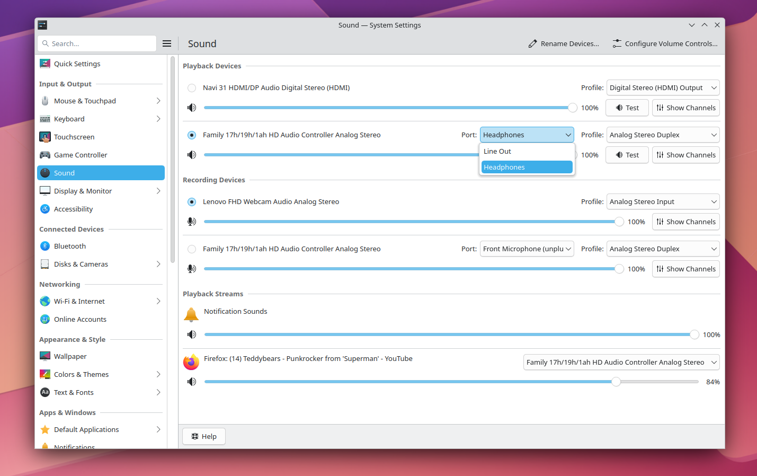The height and width of the screenshot is (476, 757).
Task: Expand Mouse & Touchpad chevron
Action: [158, 101]
